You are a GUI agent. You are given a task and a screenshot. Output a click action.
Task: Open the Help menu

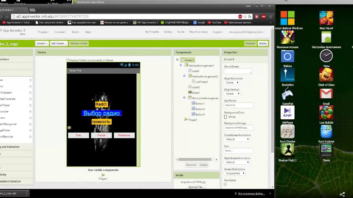coord(89,32)
